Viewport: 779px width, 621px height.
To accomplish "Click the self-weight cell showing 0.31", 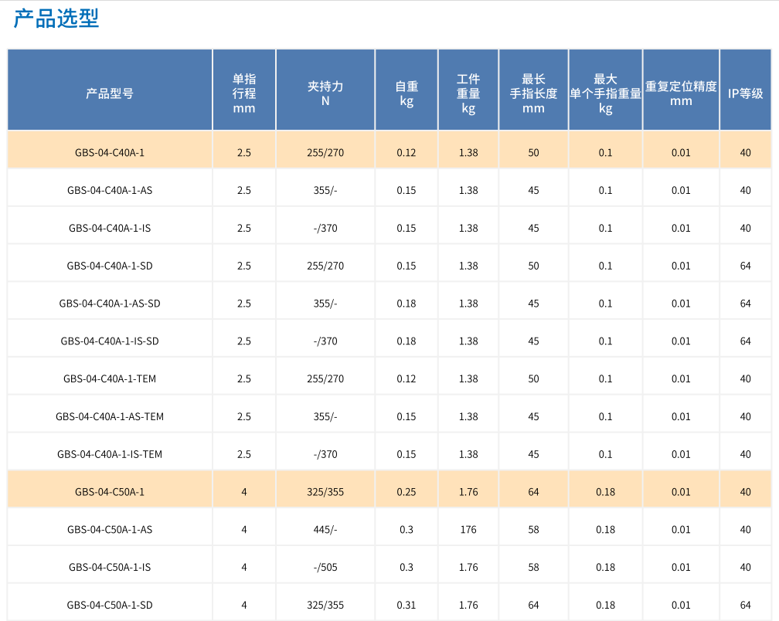I will 407,606.
